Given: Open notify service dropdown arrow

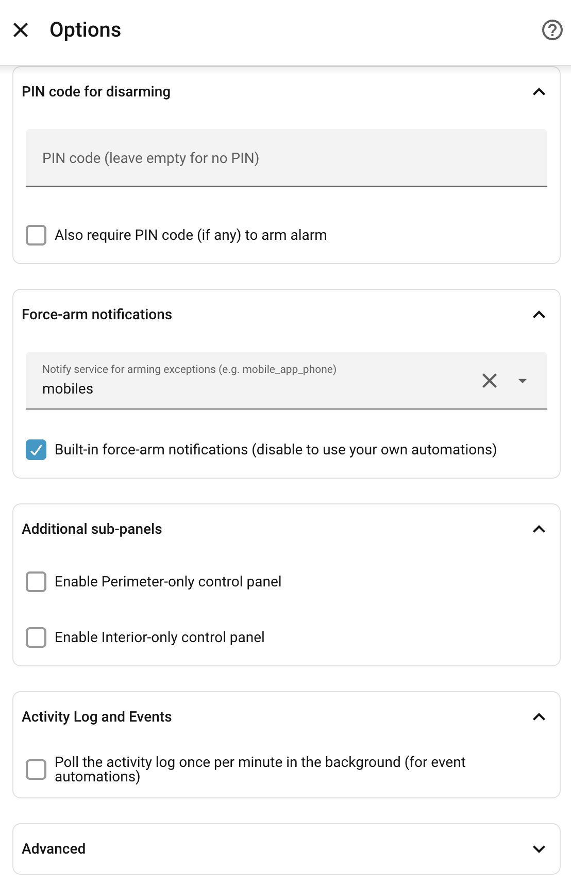Looking at the screenshot, I should [523, 381].
